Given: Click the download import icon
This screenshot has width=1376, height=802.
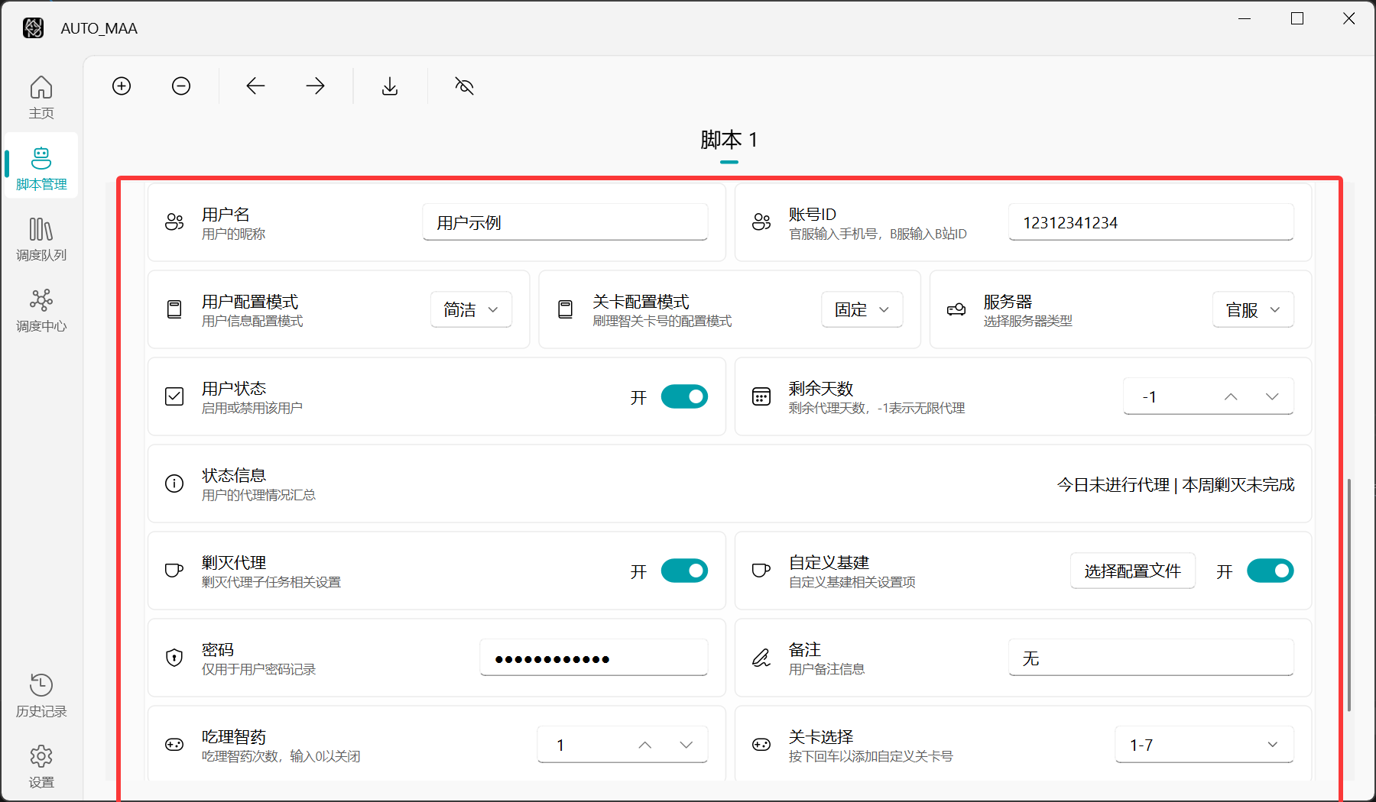Looking at the screenshot, I should pyautogui.click(x=390, y=86).
